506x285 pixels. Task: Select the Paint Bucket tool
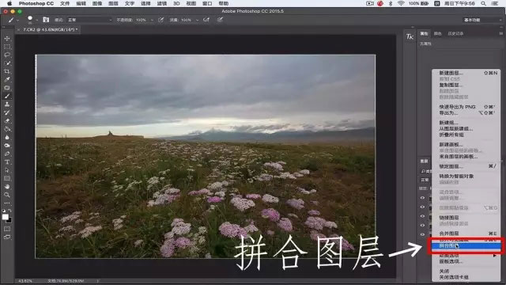pos(7,129)
